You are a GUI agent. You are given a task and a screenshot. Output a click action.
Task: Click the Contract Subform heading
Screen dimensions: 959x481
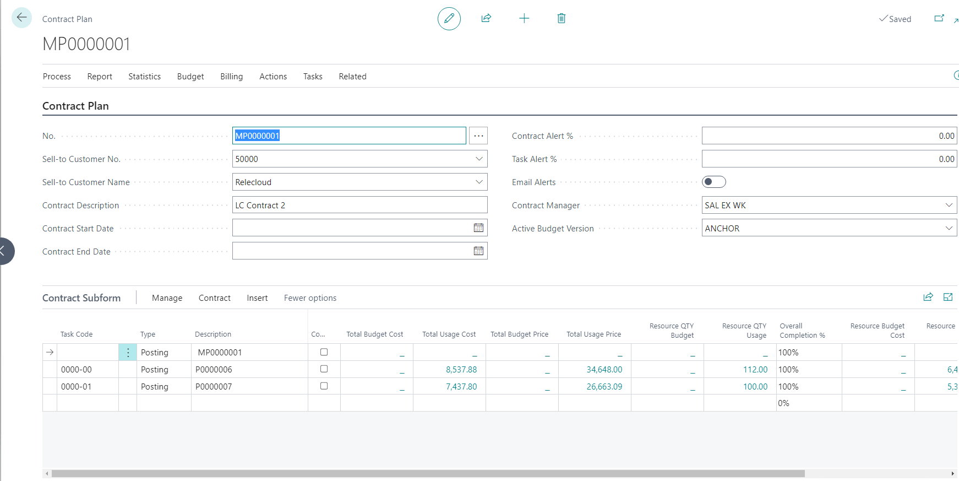coord(81,298)
